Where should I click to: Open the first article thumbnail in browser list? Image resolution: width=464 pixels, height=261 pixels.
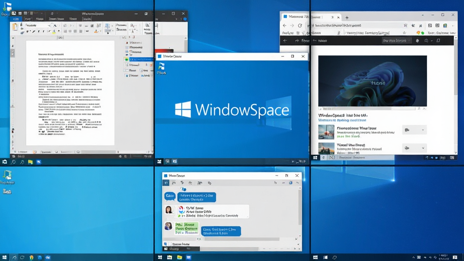coord(326,132)
